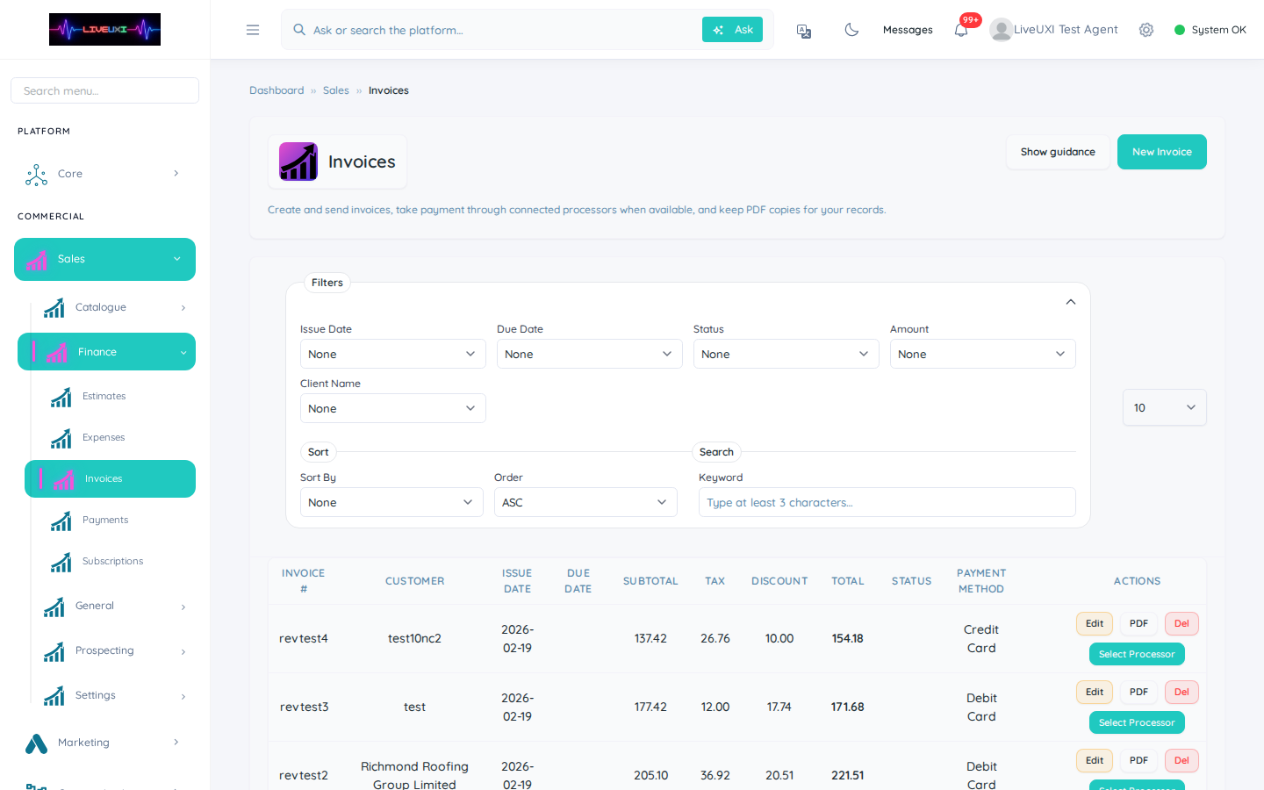Open the Sort By dropdown
The height and width of the screenshot is (790, 1264).
coord(391,502)
